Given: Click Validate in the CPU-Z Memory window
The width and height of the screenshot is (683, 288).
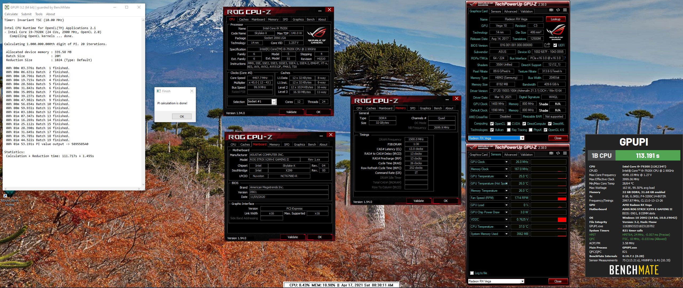Looking at the screenshot, I should click(x=419, y=201).
